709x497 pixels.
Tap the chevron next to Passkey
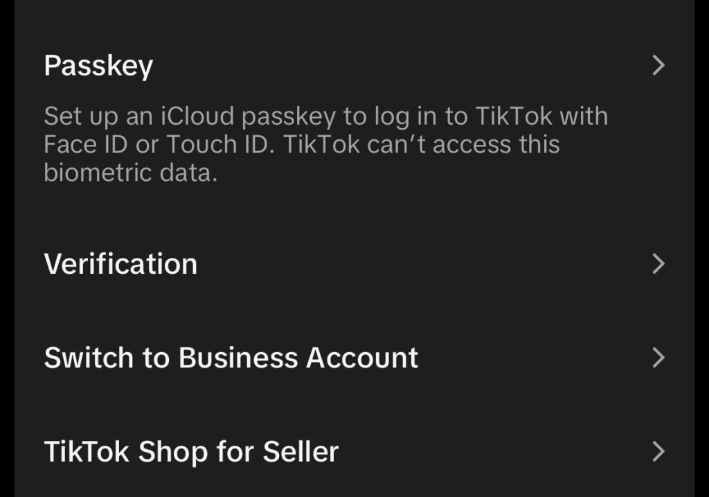pyautogui.click(x=658, y=66)
